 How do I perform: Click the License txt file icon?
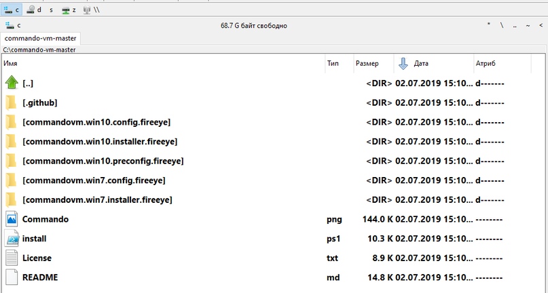[12, 258]
